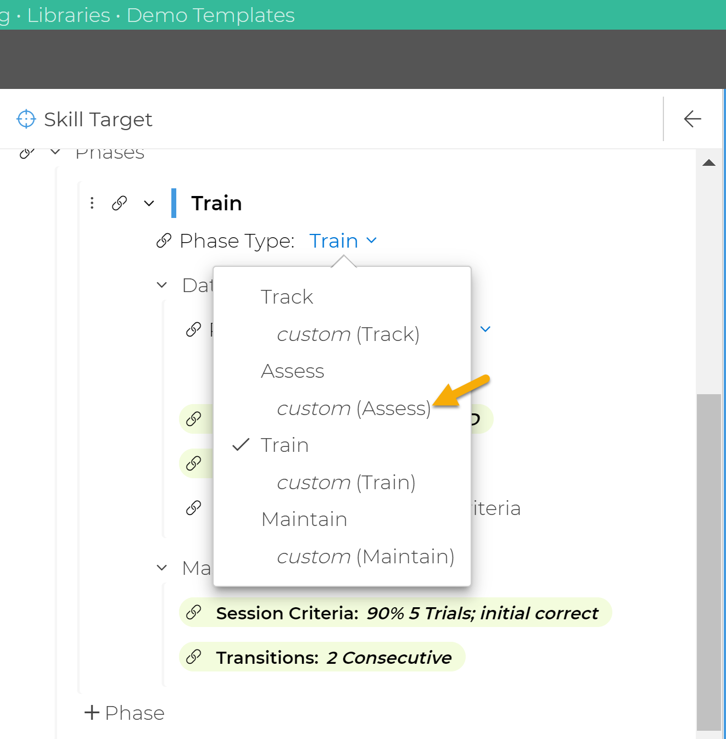Choose custom (Maintain) option
Screen dimensions: 726x739
point(365,557)
